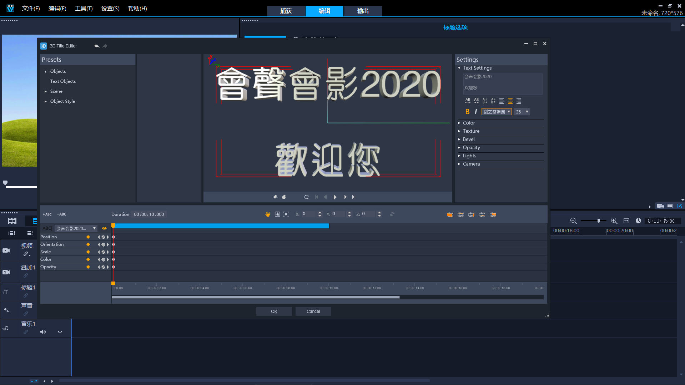Click the Cancel button
The image size is (685, 385).
(313, 311)
